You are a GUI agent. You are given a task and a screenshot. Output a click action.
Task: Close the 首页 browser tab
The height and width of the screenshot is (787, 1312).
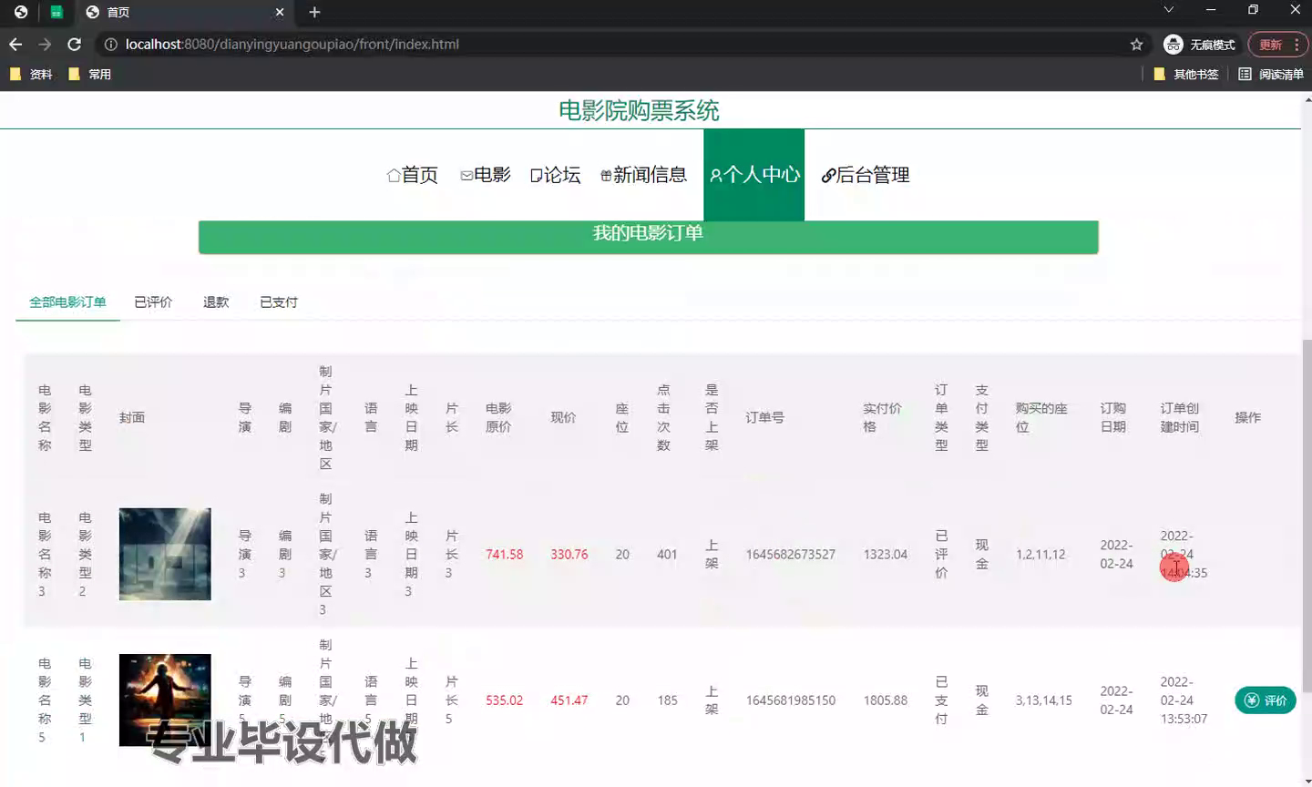coord(280,12)
